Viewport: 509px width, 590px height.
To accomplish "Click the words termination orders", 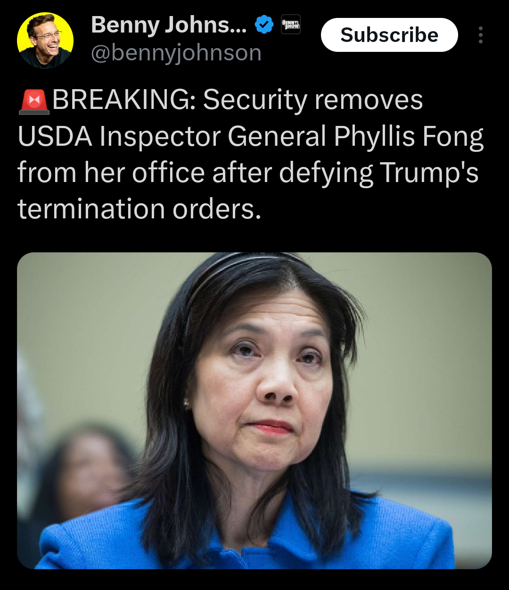I will pyautogui.click(x=140, y=209).
